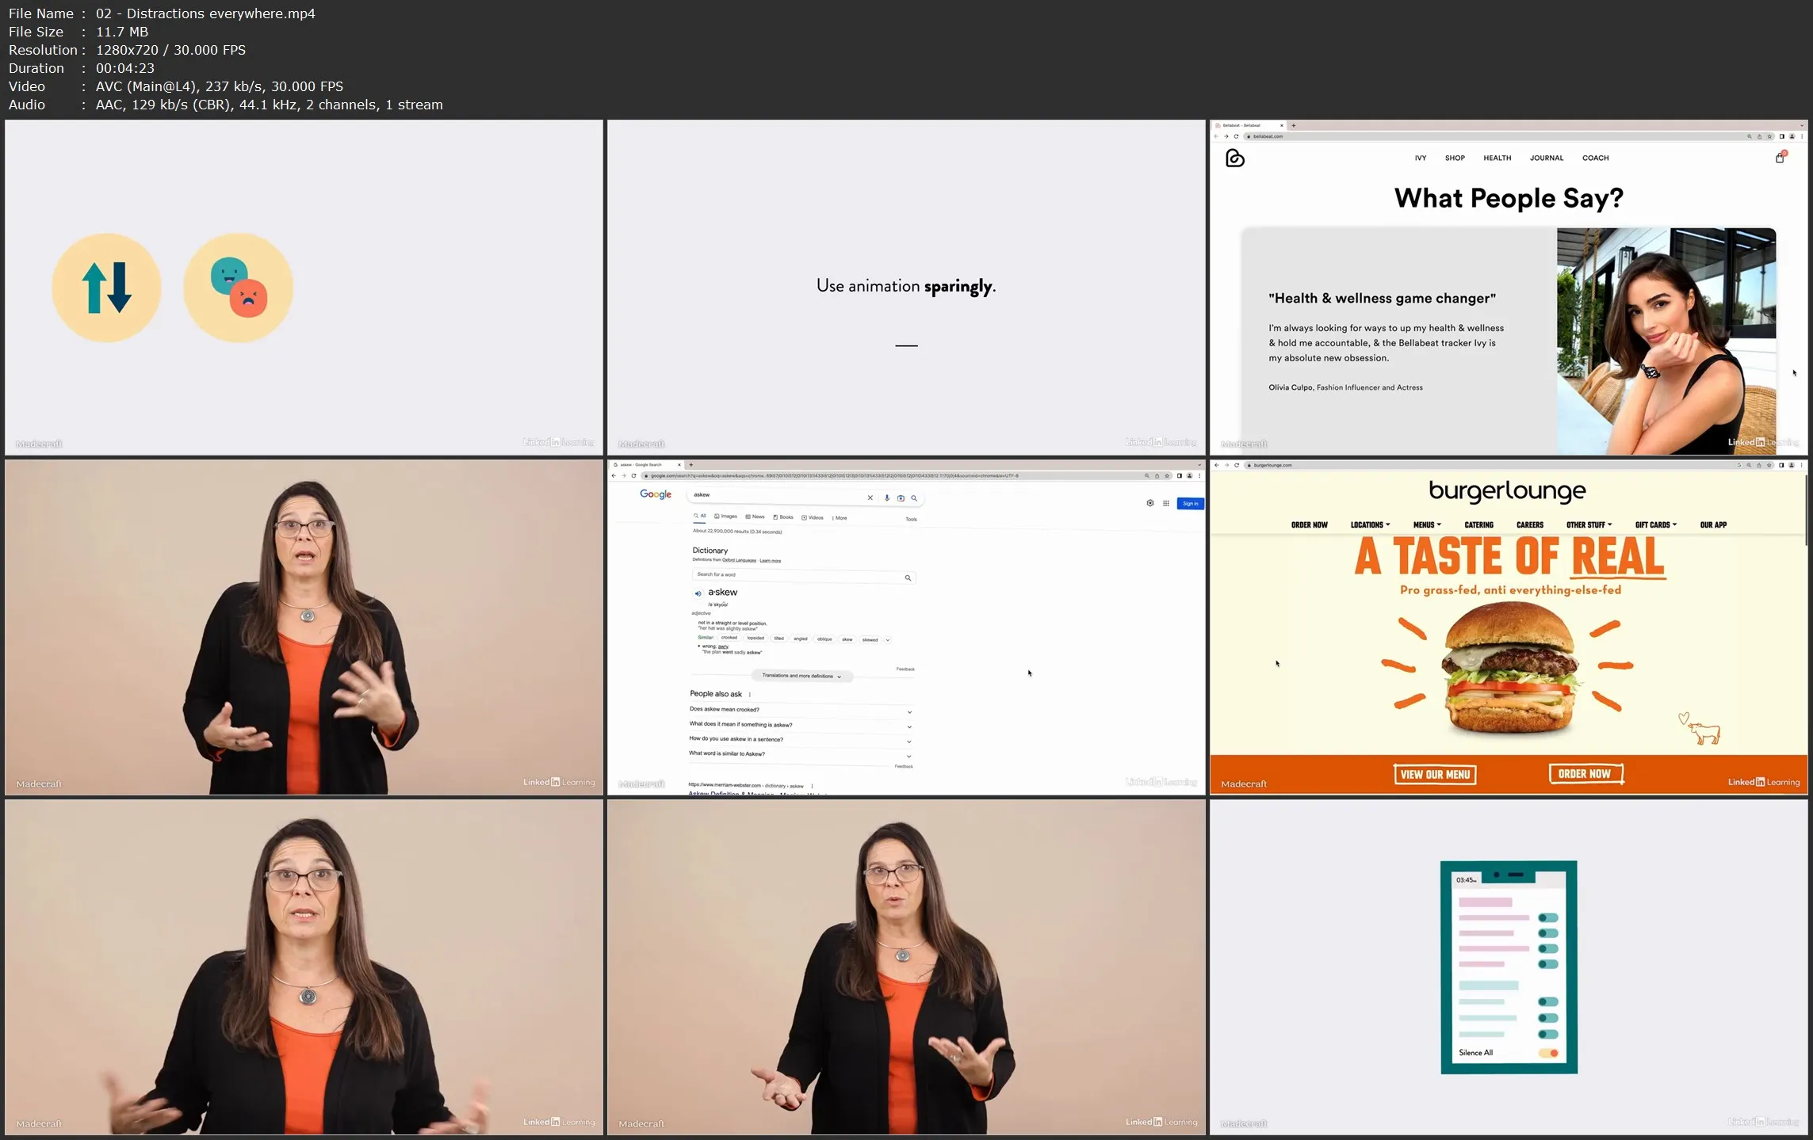
Task: Expand 'What does it mean if something is askew?'
Action: click(800, 725)
